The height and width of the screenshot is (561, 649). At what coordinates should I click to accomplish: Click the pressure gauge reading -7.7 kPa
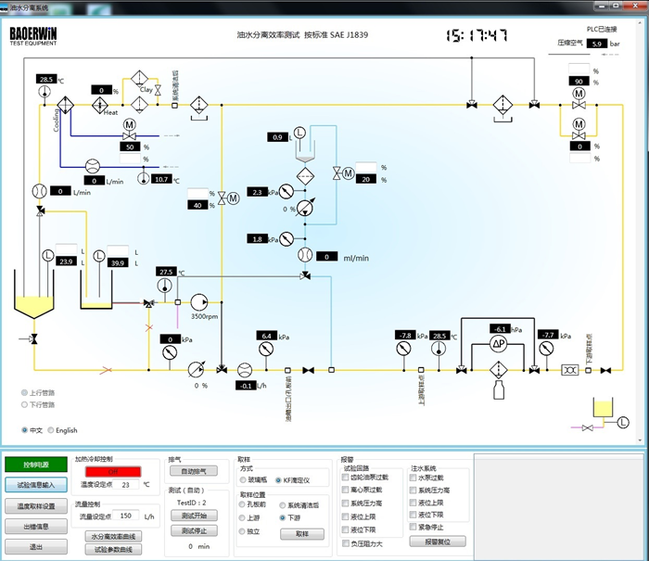click(546, 349)
